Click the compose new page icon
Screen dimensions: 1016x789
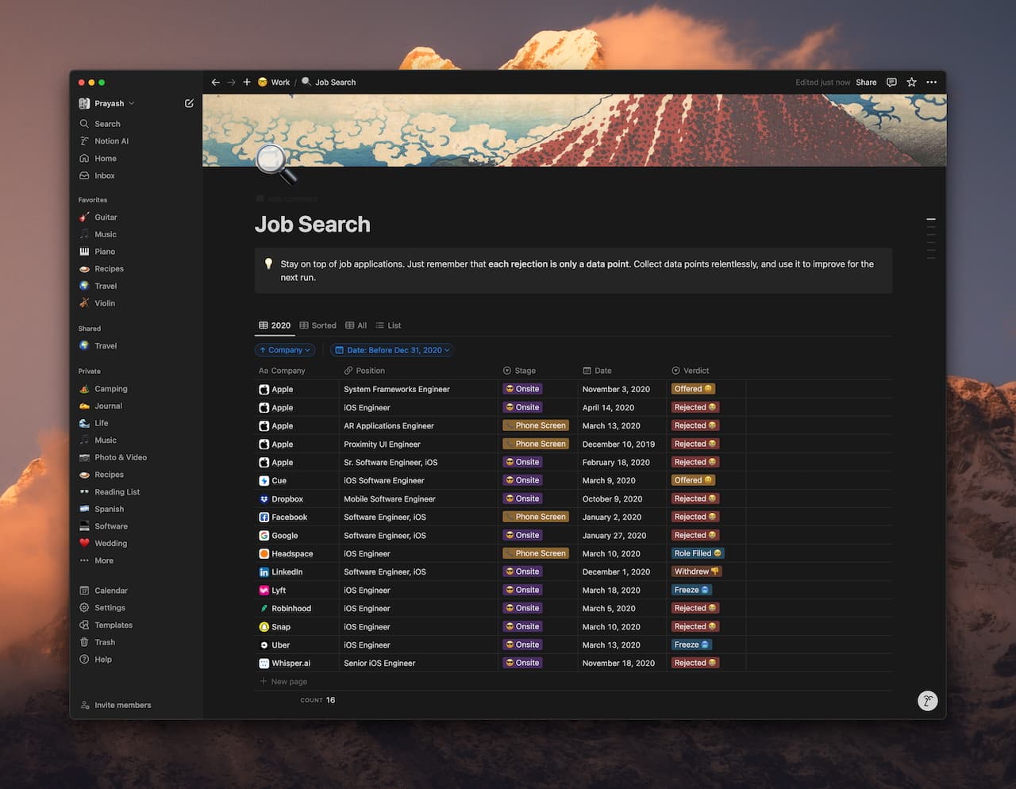189,103
